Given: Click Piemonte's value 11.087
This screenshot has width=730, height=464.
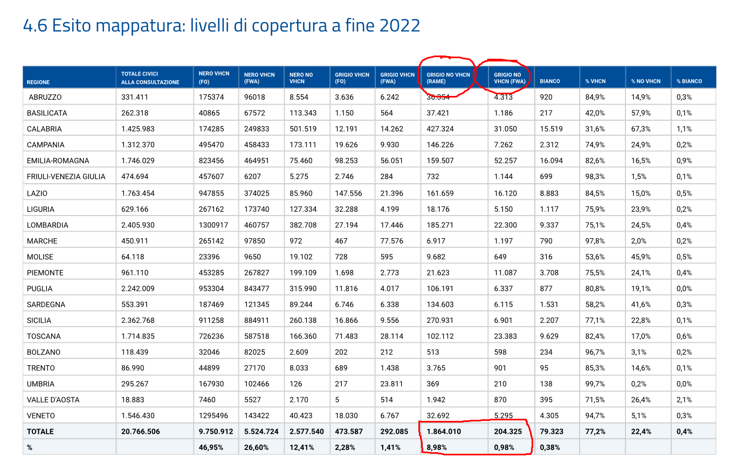Looking at the screenshot, I should click(x=506, y=273).
